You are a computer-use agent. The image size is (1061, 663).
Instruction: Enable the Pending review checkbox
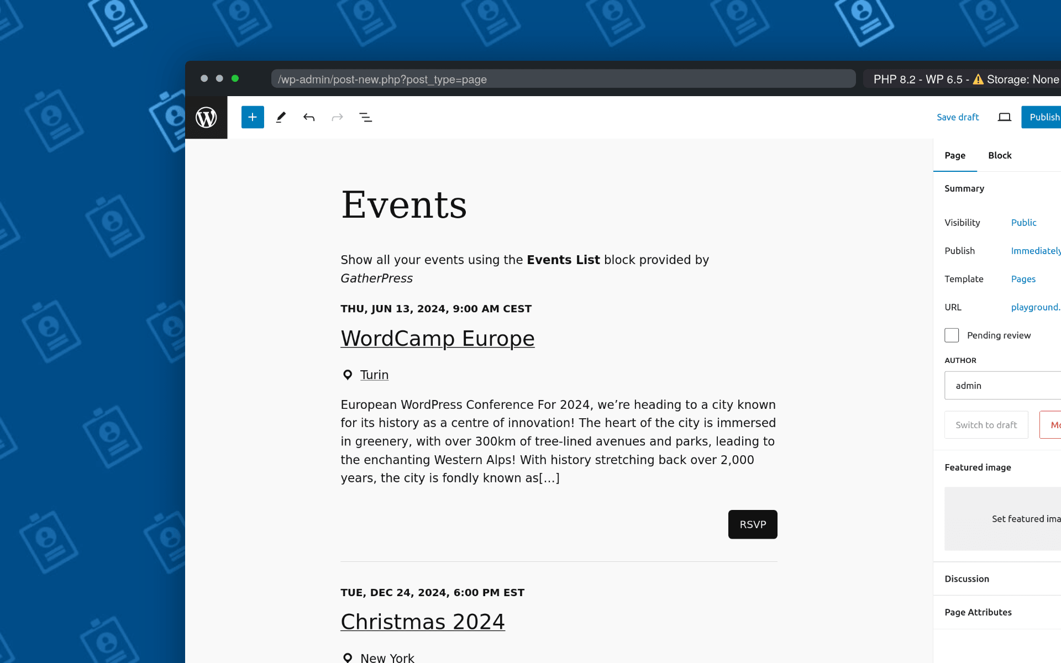(952, 335)
